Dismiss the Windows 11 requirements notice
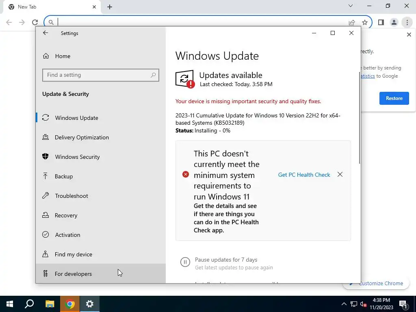416x312 pixels. click(x=340, y=174)
